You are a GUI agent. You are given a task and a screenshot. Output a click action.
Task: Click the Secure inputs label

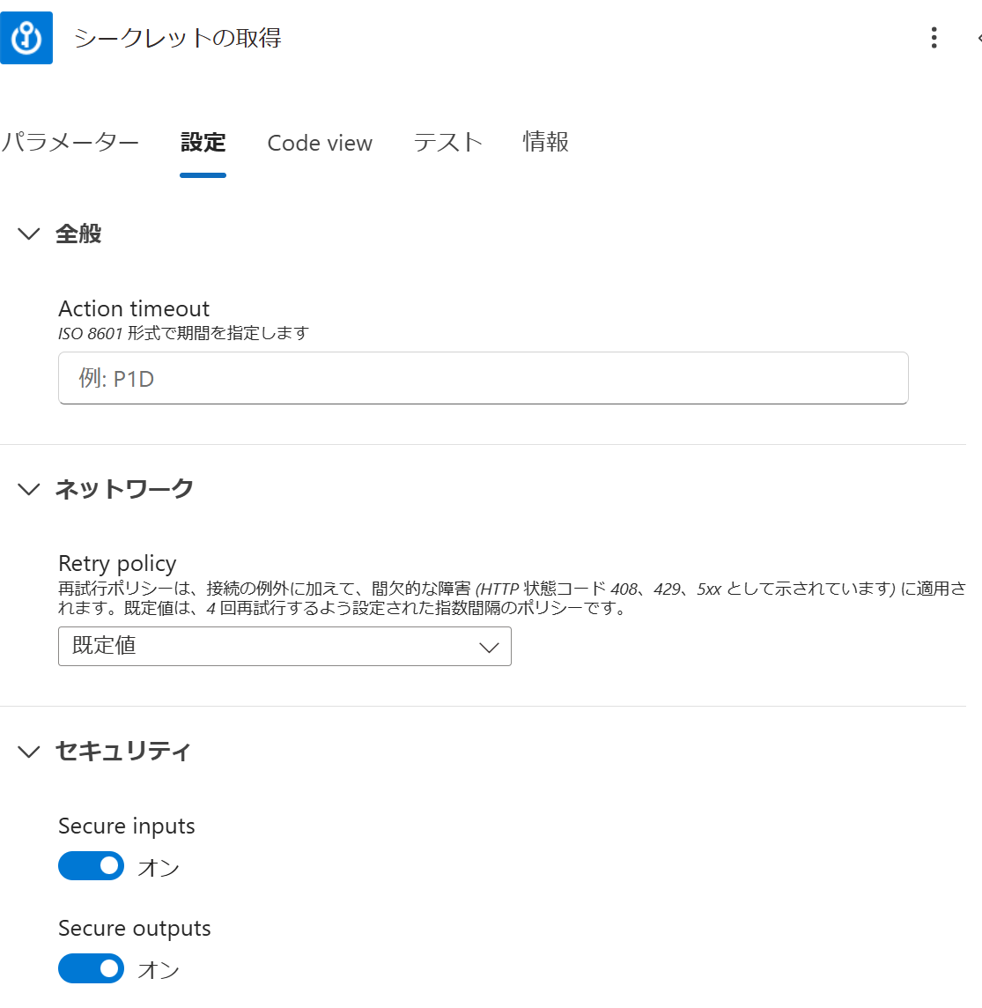[127, 826]
